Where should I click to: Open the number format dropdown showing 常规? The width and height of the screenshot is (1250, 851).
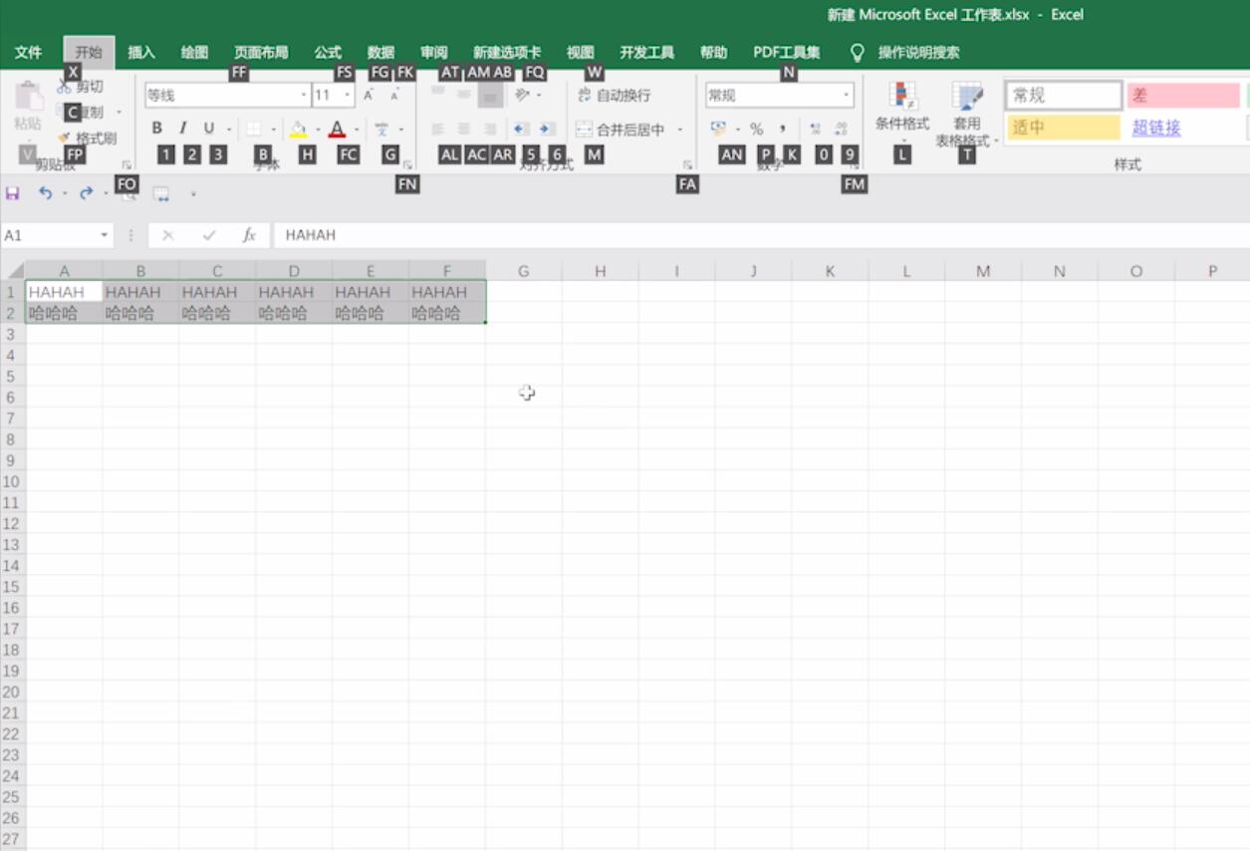pos(848,96)
